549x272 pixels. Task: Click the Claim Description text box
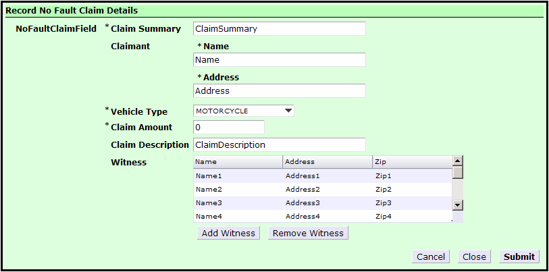click(x=280, y=145)
